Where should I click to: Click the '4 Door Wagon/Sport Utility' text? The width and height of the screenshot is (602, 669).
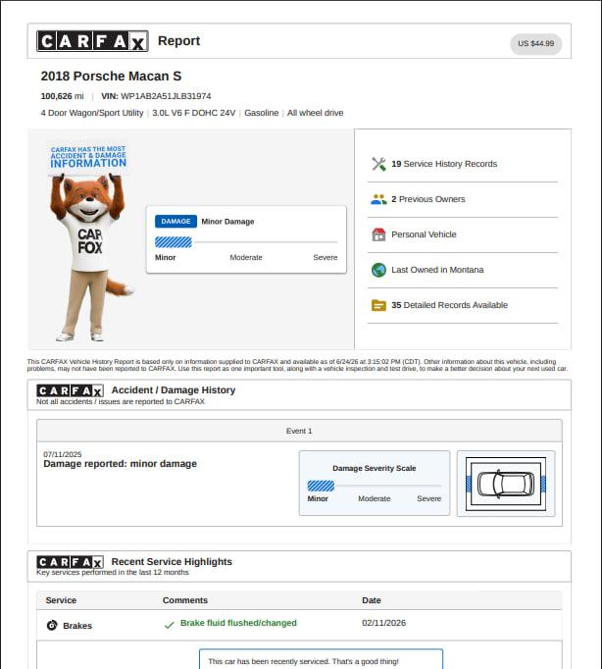92,113
